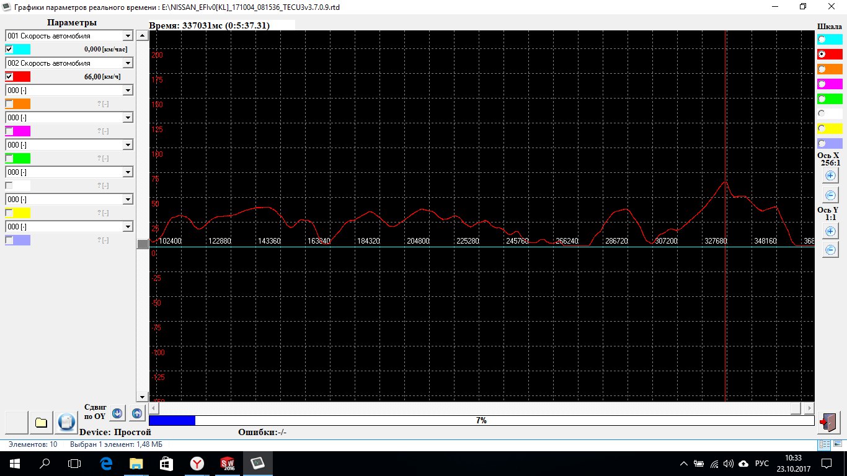
Task: Expand the third parameter '000 [-]' dropdown
Action: (128, 90)
